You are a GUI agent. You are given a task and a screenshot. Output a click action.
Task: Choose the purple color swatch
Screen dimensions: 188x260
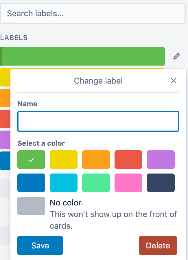161,160
